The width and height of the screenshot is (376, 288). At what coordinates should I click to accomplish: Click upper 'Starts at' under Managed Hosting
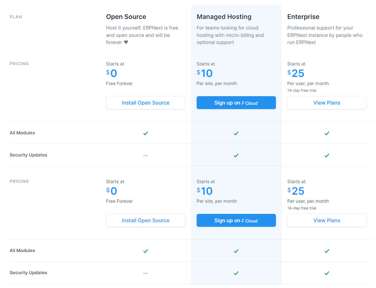(206, 64)
